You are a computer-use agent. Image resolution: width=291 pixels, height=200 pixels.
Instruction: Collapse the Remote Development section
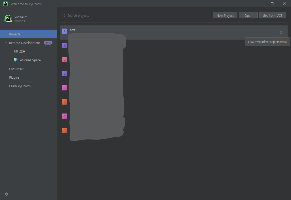(x=6, y=43)
